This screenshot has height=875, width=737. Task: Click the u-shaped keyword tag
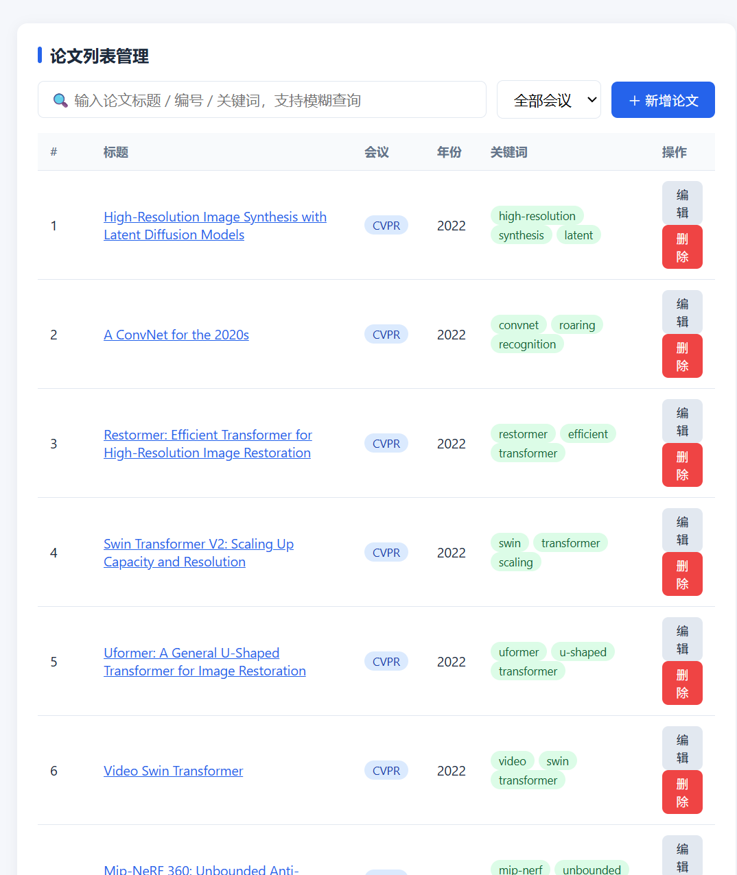pos(583,652)
